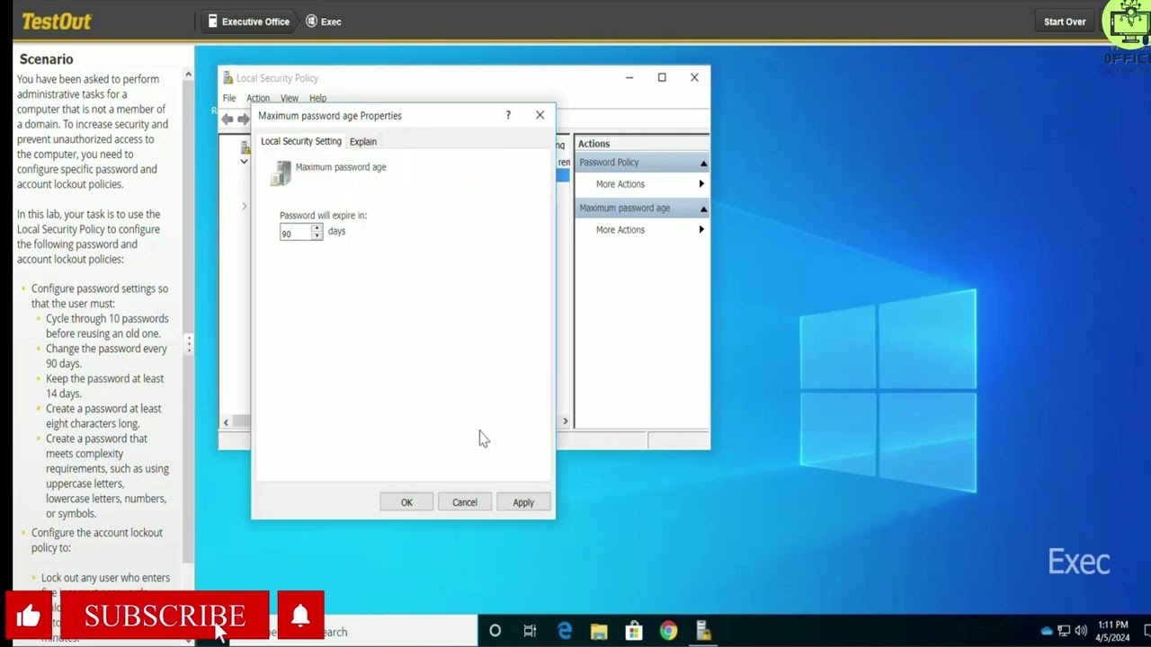The height and width of the screenshot is (647, 1151).
Task: Click the Scenario panel scroll-up arrow
Action: click(x=188, y=75)
